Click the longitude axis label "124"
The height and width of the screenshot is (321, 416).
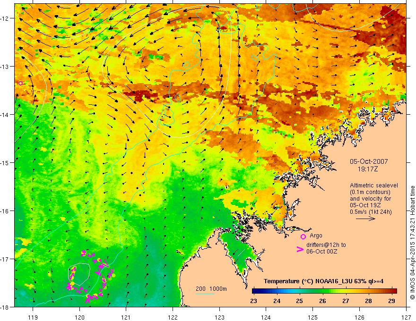(x=266, y=317)
